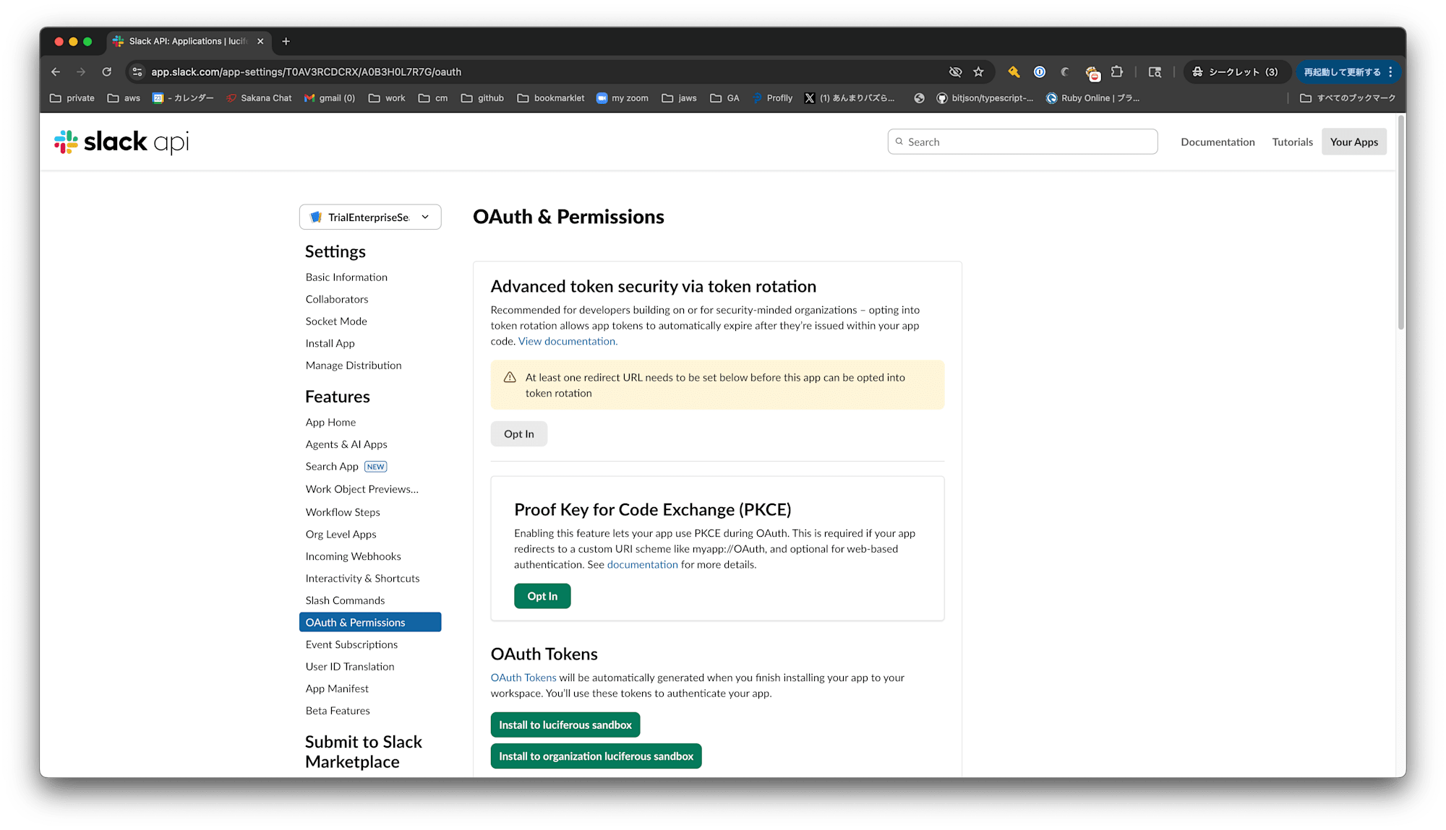Select Basic Information in the sidebar
Image resolution: width=1446 pixels, height=830 pixels.
tap(346, 277)
